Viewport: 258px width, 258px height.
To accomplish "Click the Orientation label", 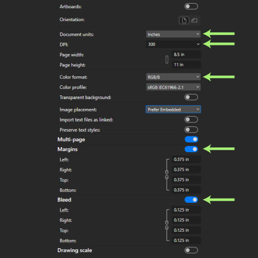I will (72, 20).
